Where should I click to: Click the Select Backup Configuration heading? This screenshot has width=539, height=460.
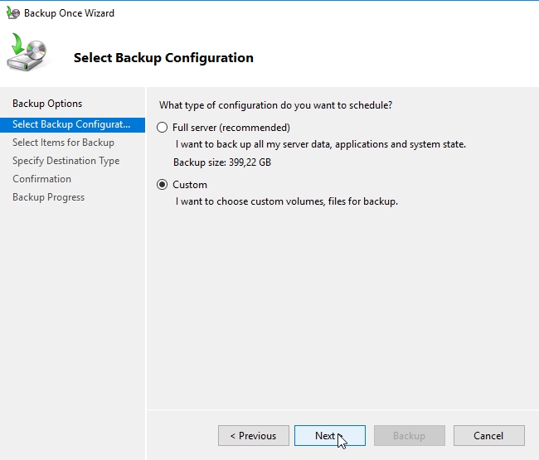click(163, 58)
